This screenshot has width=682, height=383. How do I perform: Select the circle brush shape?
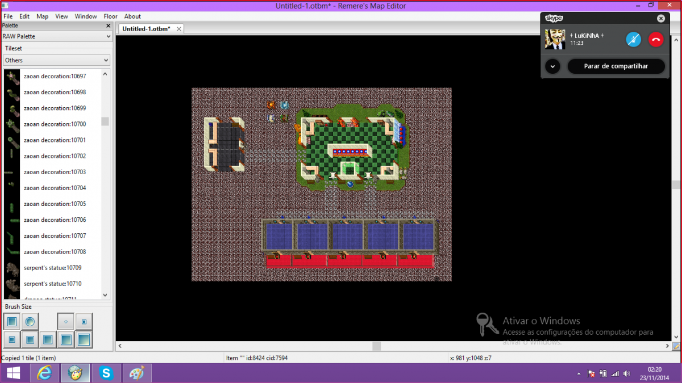30,322
